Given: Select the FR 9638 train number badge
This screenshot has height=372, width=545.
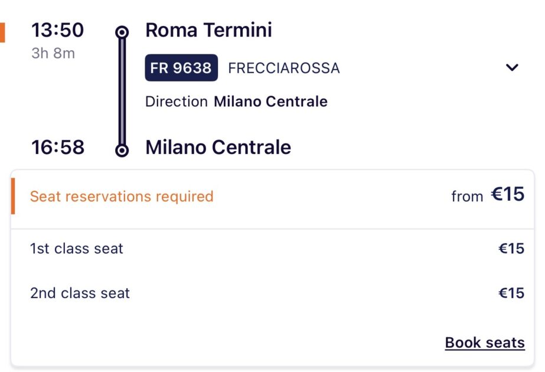Looking at the screenshot, I should click(x=181, y=68).
